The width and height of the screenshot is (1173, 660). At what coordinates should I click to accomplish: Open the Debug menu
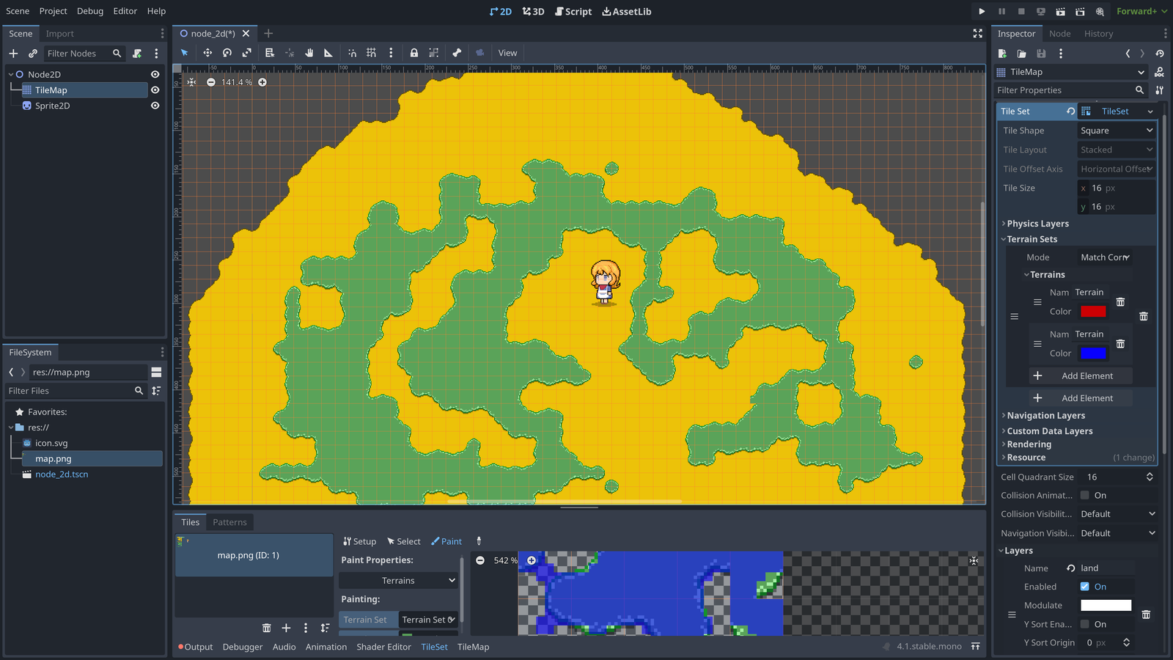click(90, 11)
